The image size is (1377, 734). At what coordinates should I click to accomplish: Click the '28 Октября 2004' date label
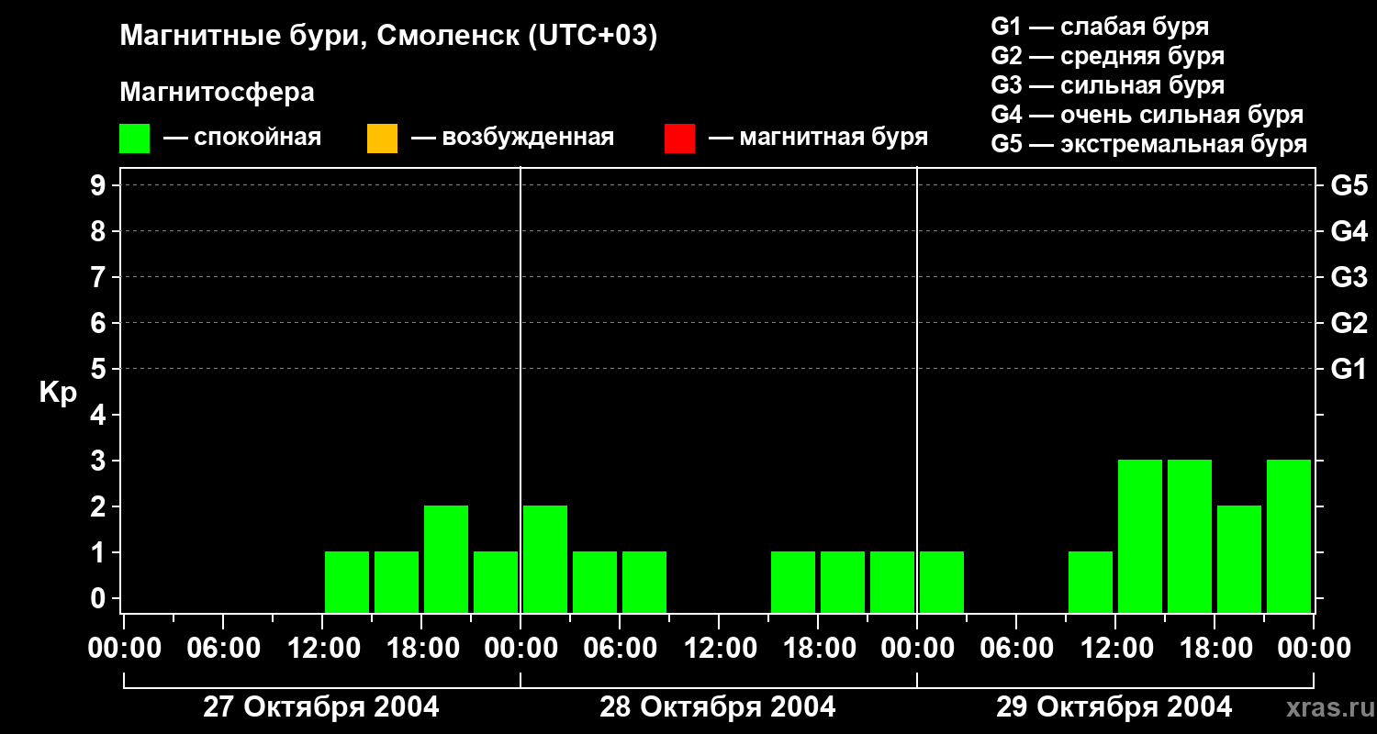click(718, 707)
